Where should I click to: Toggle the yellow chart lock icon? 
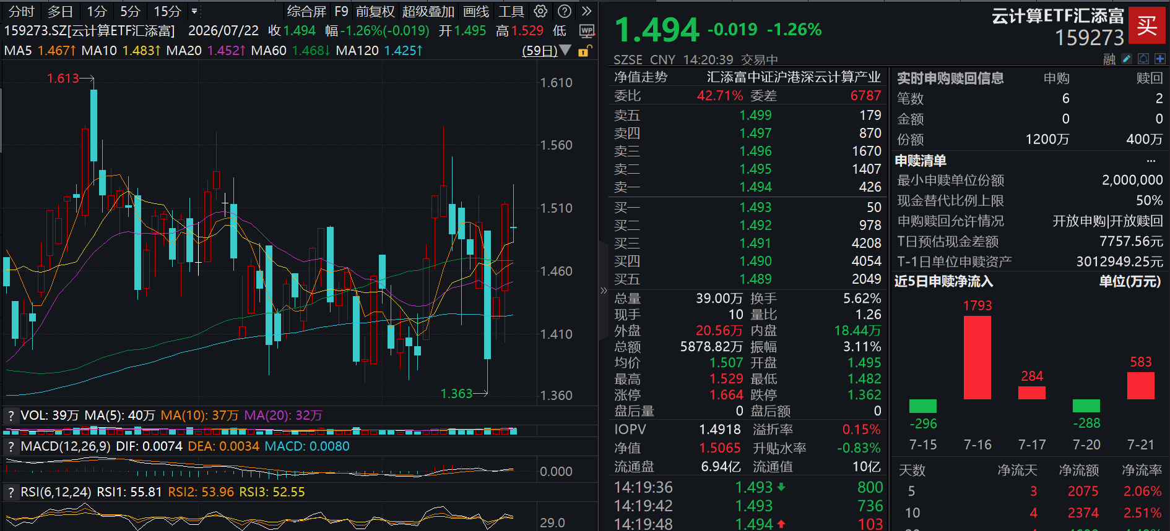(584, 51)
